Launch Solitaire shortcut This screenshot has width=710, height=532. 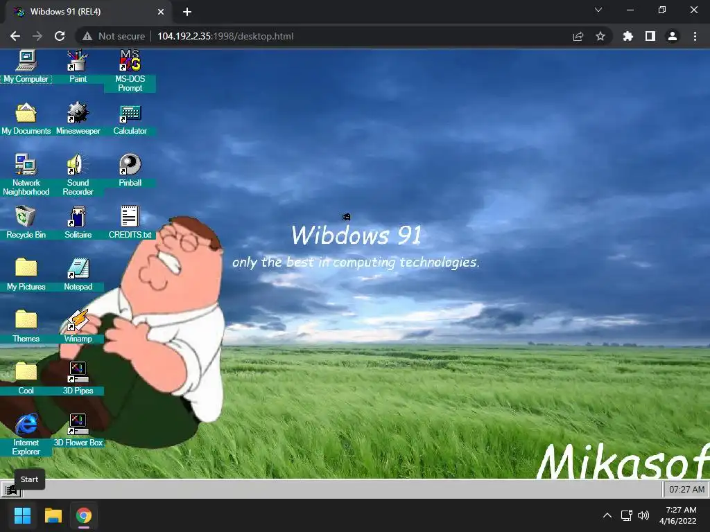click(x=78, y=222)
